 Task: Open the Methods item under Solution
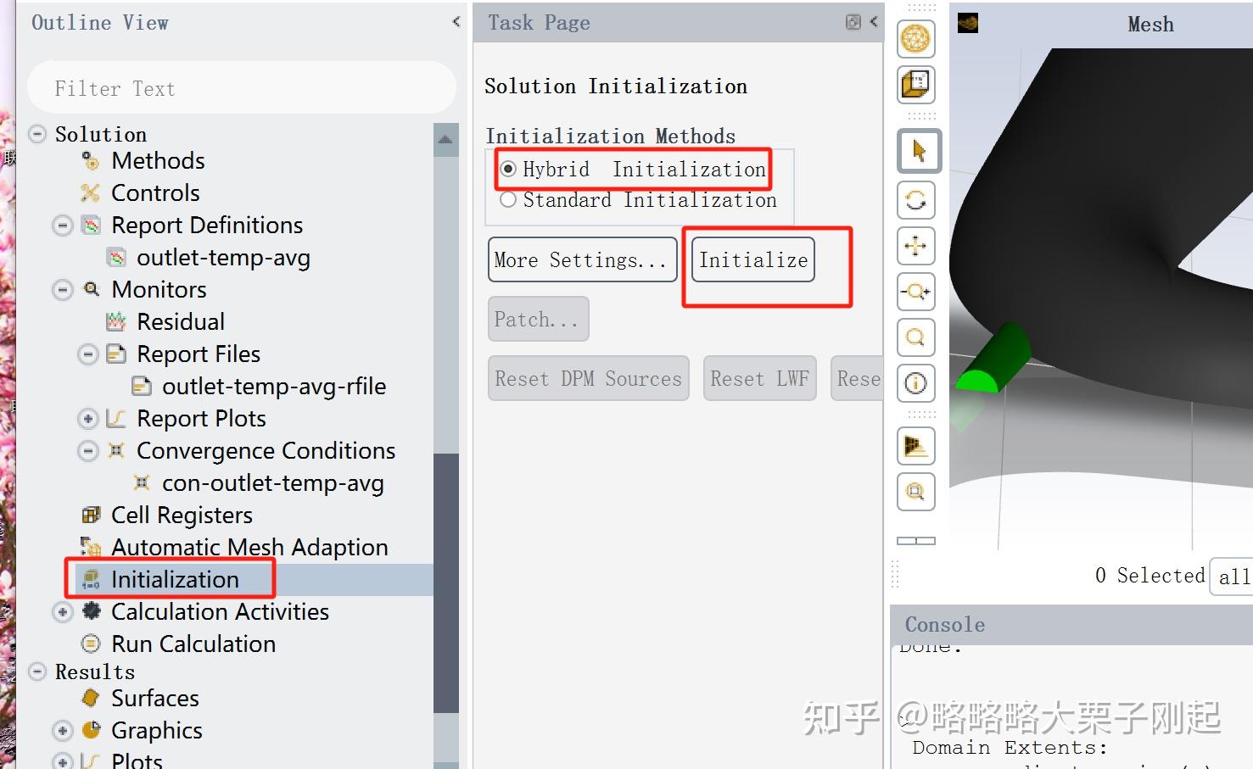[x=158, y=161]
